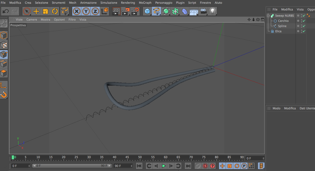This screenshot has height=171, width=315.
Task: Add a camera object
Action: [203, 11]
